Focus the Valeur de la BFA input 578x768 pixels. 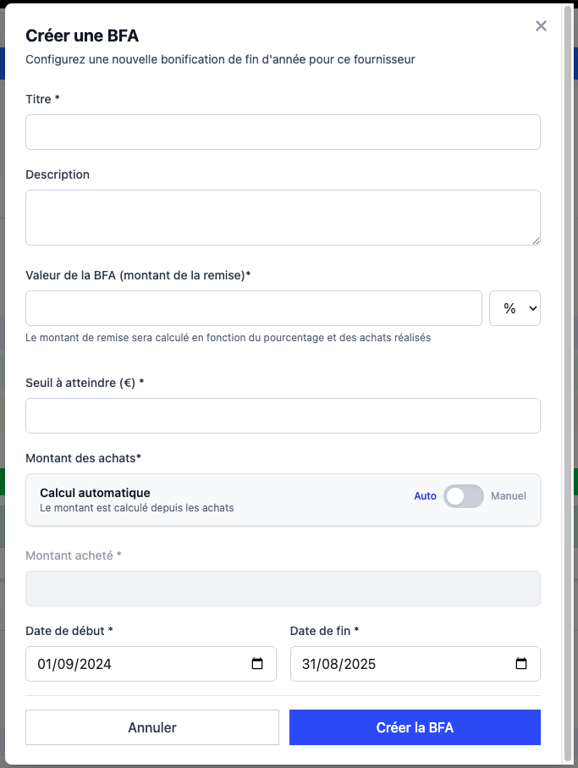(253, 308)
